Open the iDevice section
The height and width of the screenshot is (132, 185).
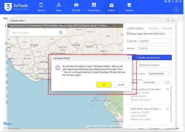pos(41,7)
